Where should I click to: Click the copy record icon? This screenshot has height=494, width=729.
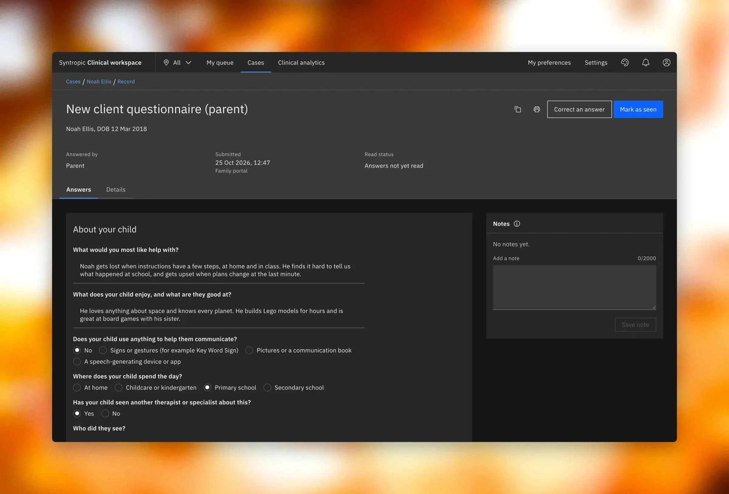518,109
